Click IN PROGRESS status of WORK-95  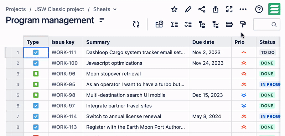click(270, 84)
